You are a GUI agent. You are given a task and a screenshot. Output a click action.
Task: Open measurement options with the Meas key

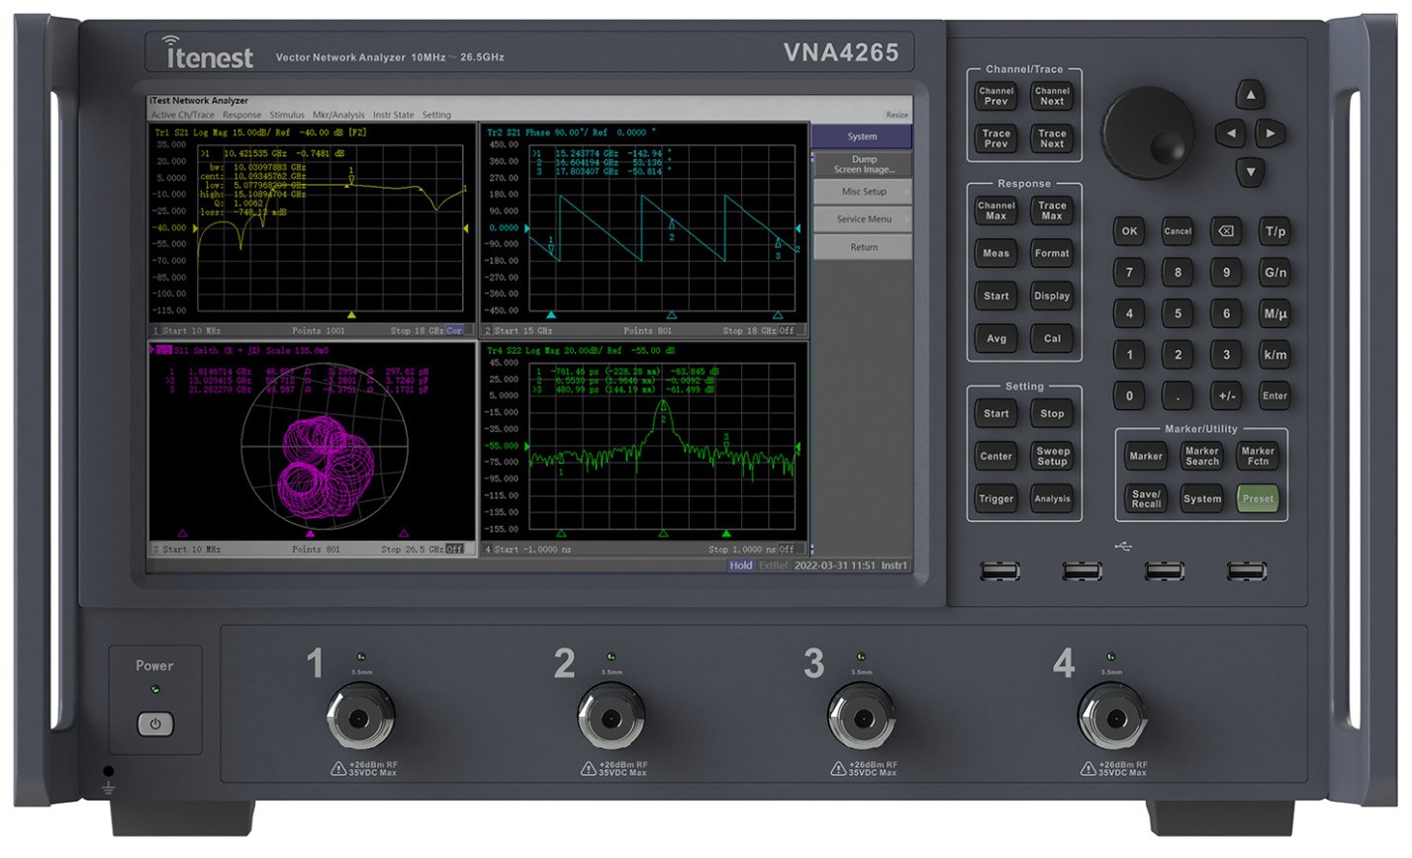pyautogui.click(x=996, y=253)
